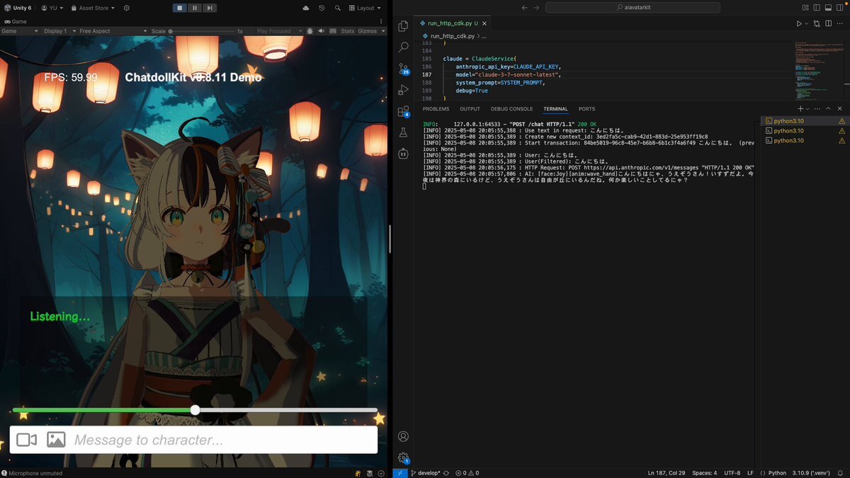
Task: Select the Game view tab
Action: [x=16, y=22]
